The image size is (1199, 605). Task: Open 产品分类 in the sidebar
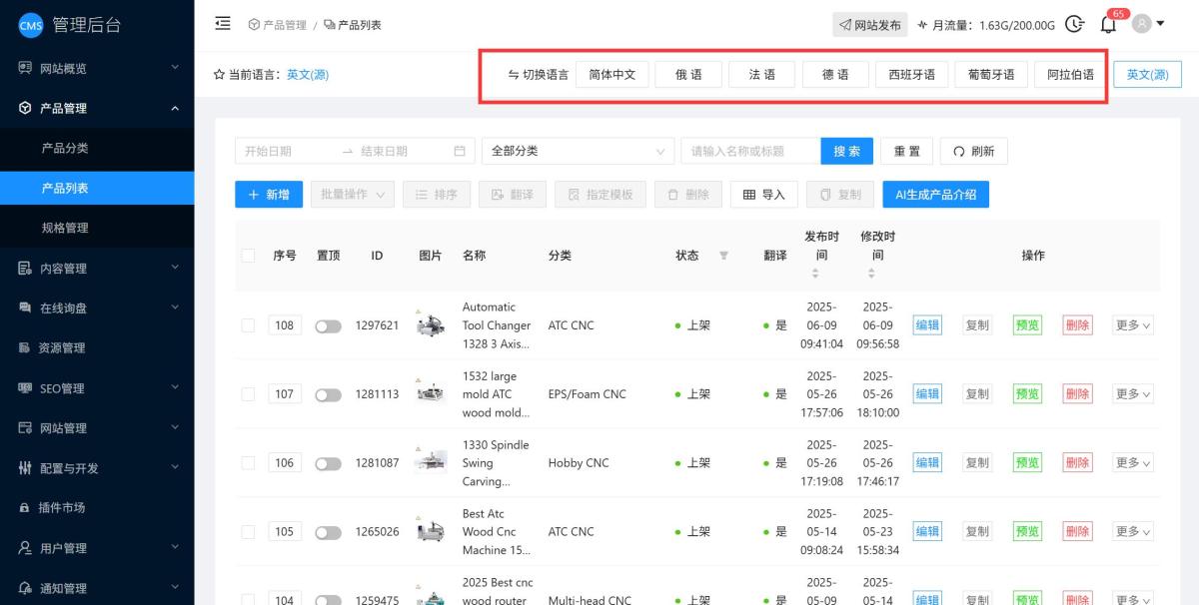click(x=65, y=148)
